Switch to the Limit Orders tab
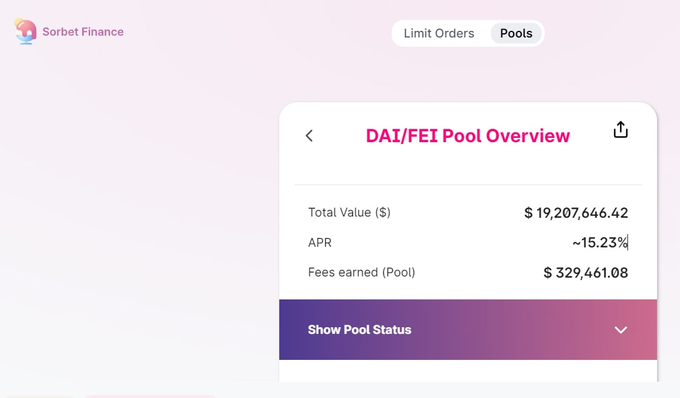Image resolution: width=680 pixels, height=398 pixels. tap(439, 33)
